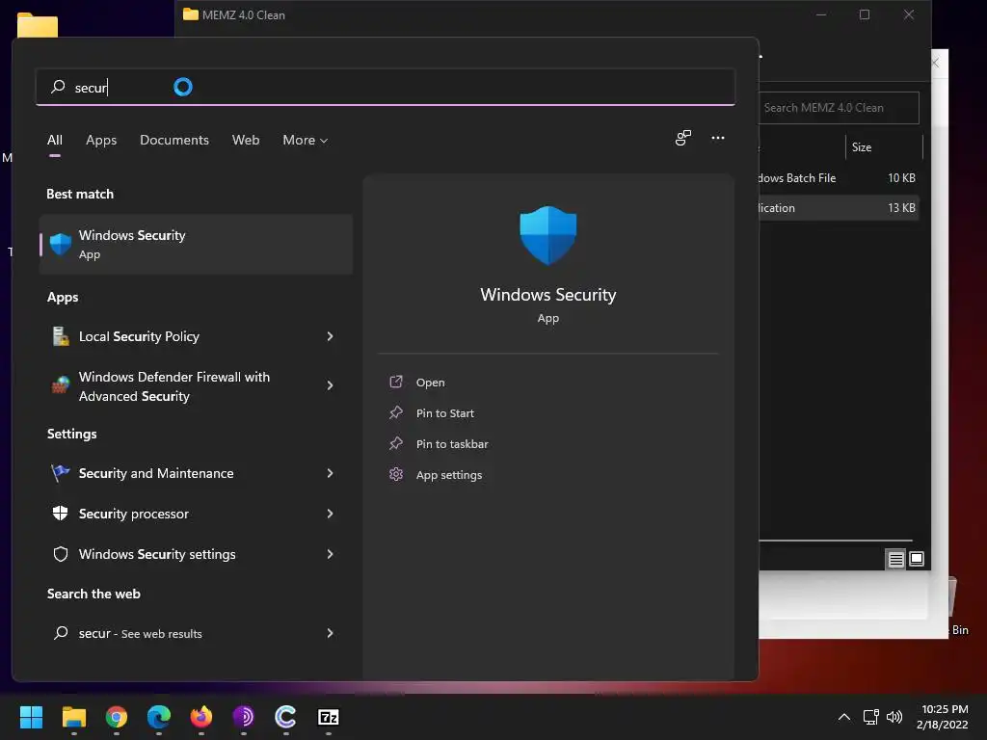Select Windows Security best match result
Screen dimensions: 987x740
196,244
